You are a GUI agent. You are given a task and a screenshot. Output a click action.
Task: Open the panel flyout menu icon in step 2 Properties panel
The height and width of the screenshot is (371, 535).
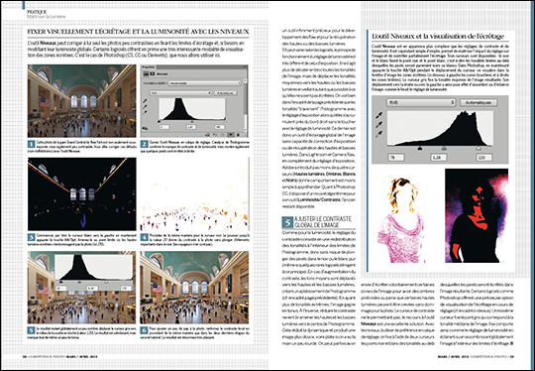[x=245, y=66]
